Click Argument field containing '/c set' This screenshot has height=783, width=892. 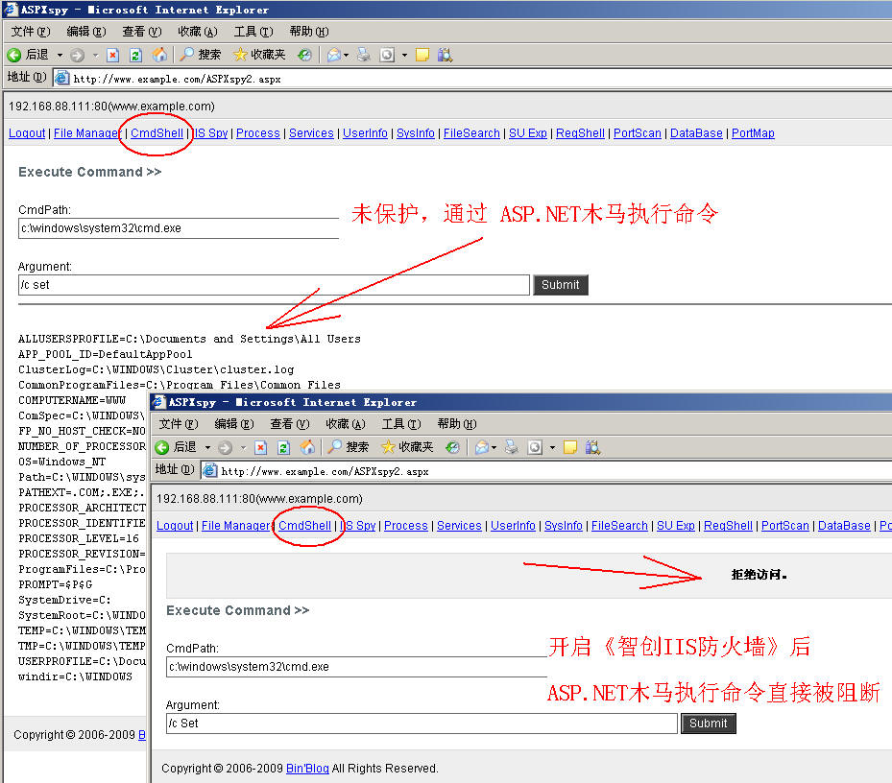tap(274, 285)
